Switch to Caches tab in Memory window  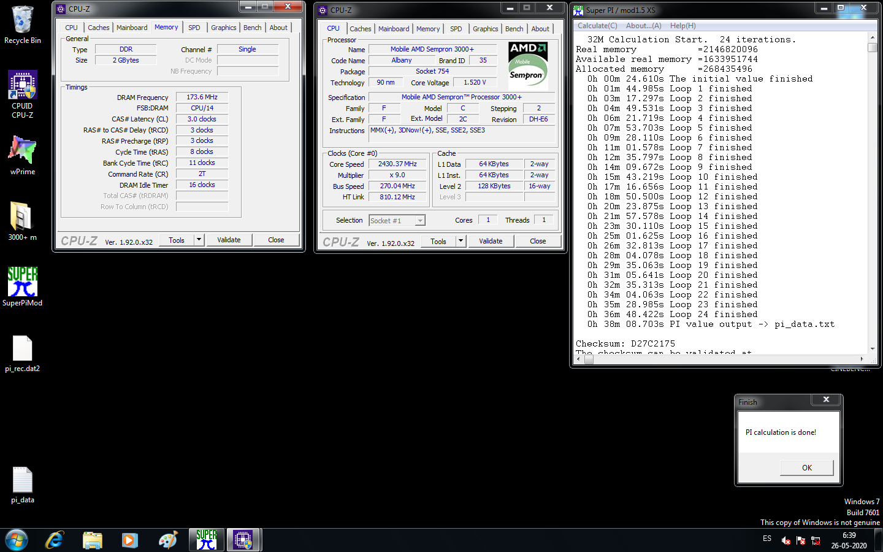pos(98,28)
